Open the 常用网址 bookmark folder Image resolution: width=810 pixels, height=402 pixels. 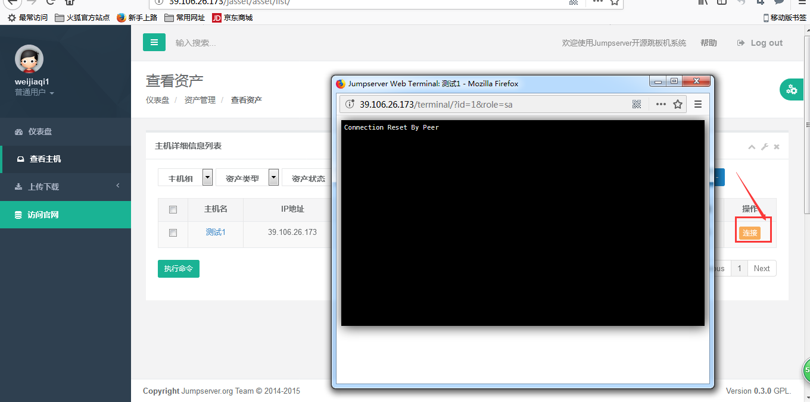[x=185, y=18]
